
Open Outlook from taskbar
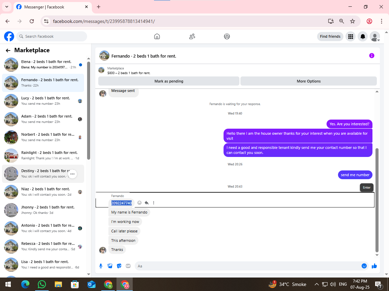tap(91, 284)
